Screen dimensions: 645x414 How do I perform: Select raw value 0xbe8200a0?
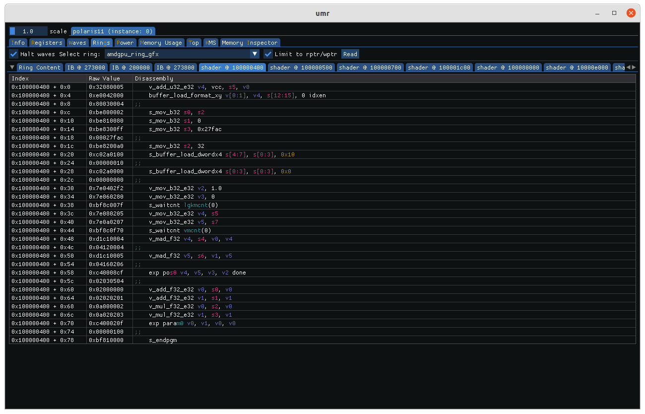coord(106,146)
